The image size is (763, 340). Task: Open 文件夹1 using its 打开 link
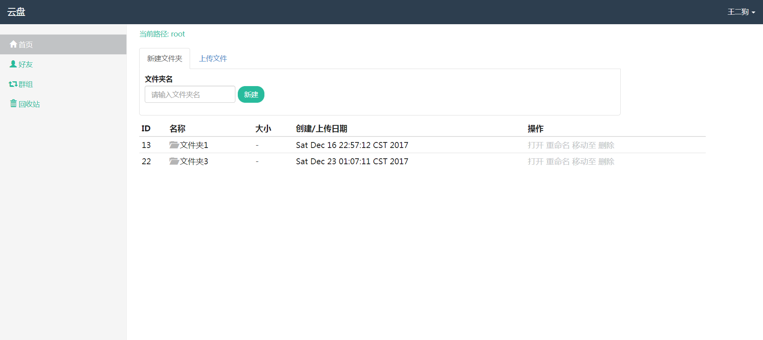pyautogui.click(x=535, y=145)
